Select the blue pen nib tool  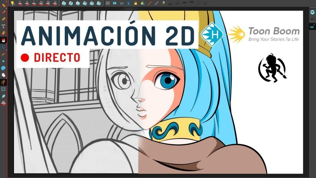tap(4, 96)
